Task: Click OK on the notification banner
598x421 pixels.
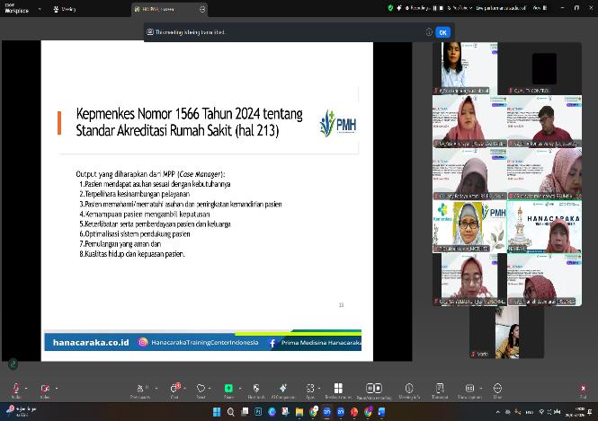Action: pyautogui.click(x=442, y=32)
